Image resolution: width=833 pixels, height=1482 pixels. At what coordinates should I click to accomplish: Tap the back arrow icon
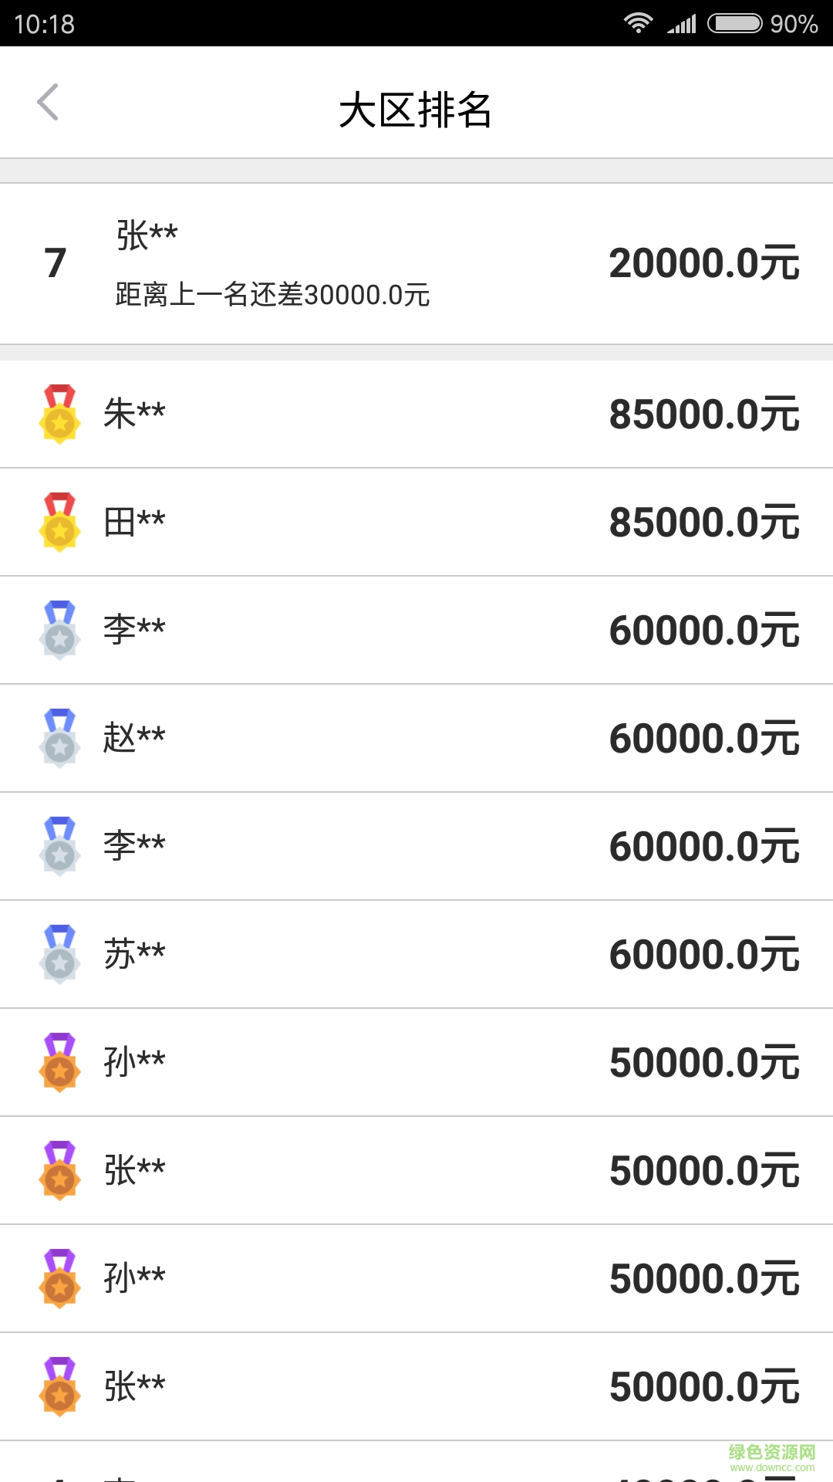(x=48, y=103)
